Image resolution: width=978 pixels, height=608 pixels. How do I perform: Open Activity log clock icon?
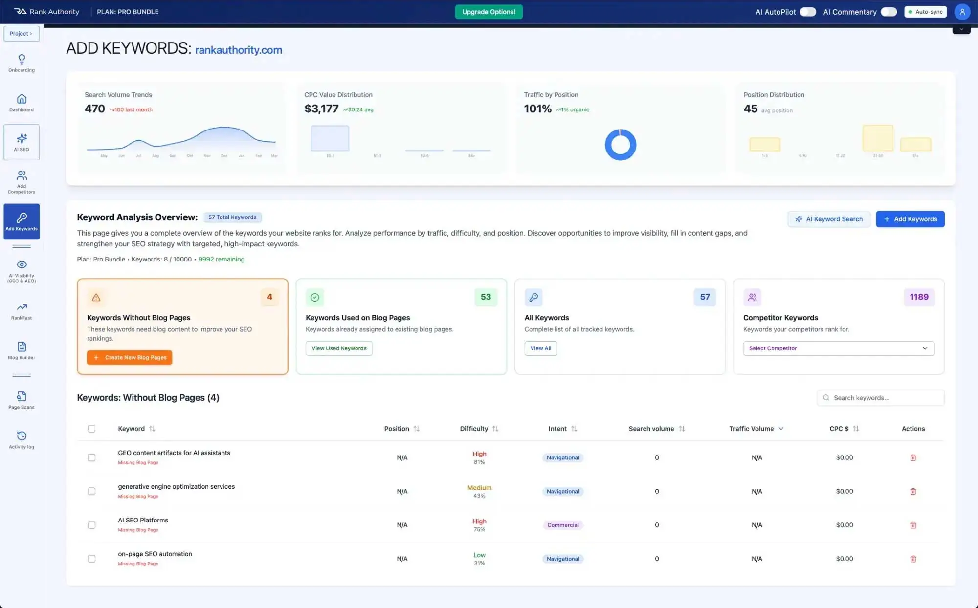coord(22,436)
